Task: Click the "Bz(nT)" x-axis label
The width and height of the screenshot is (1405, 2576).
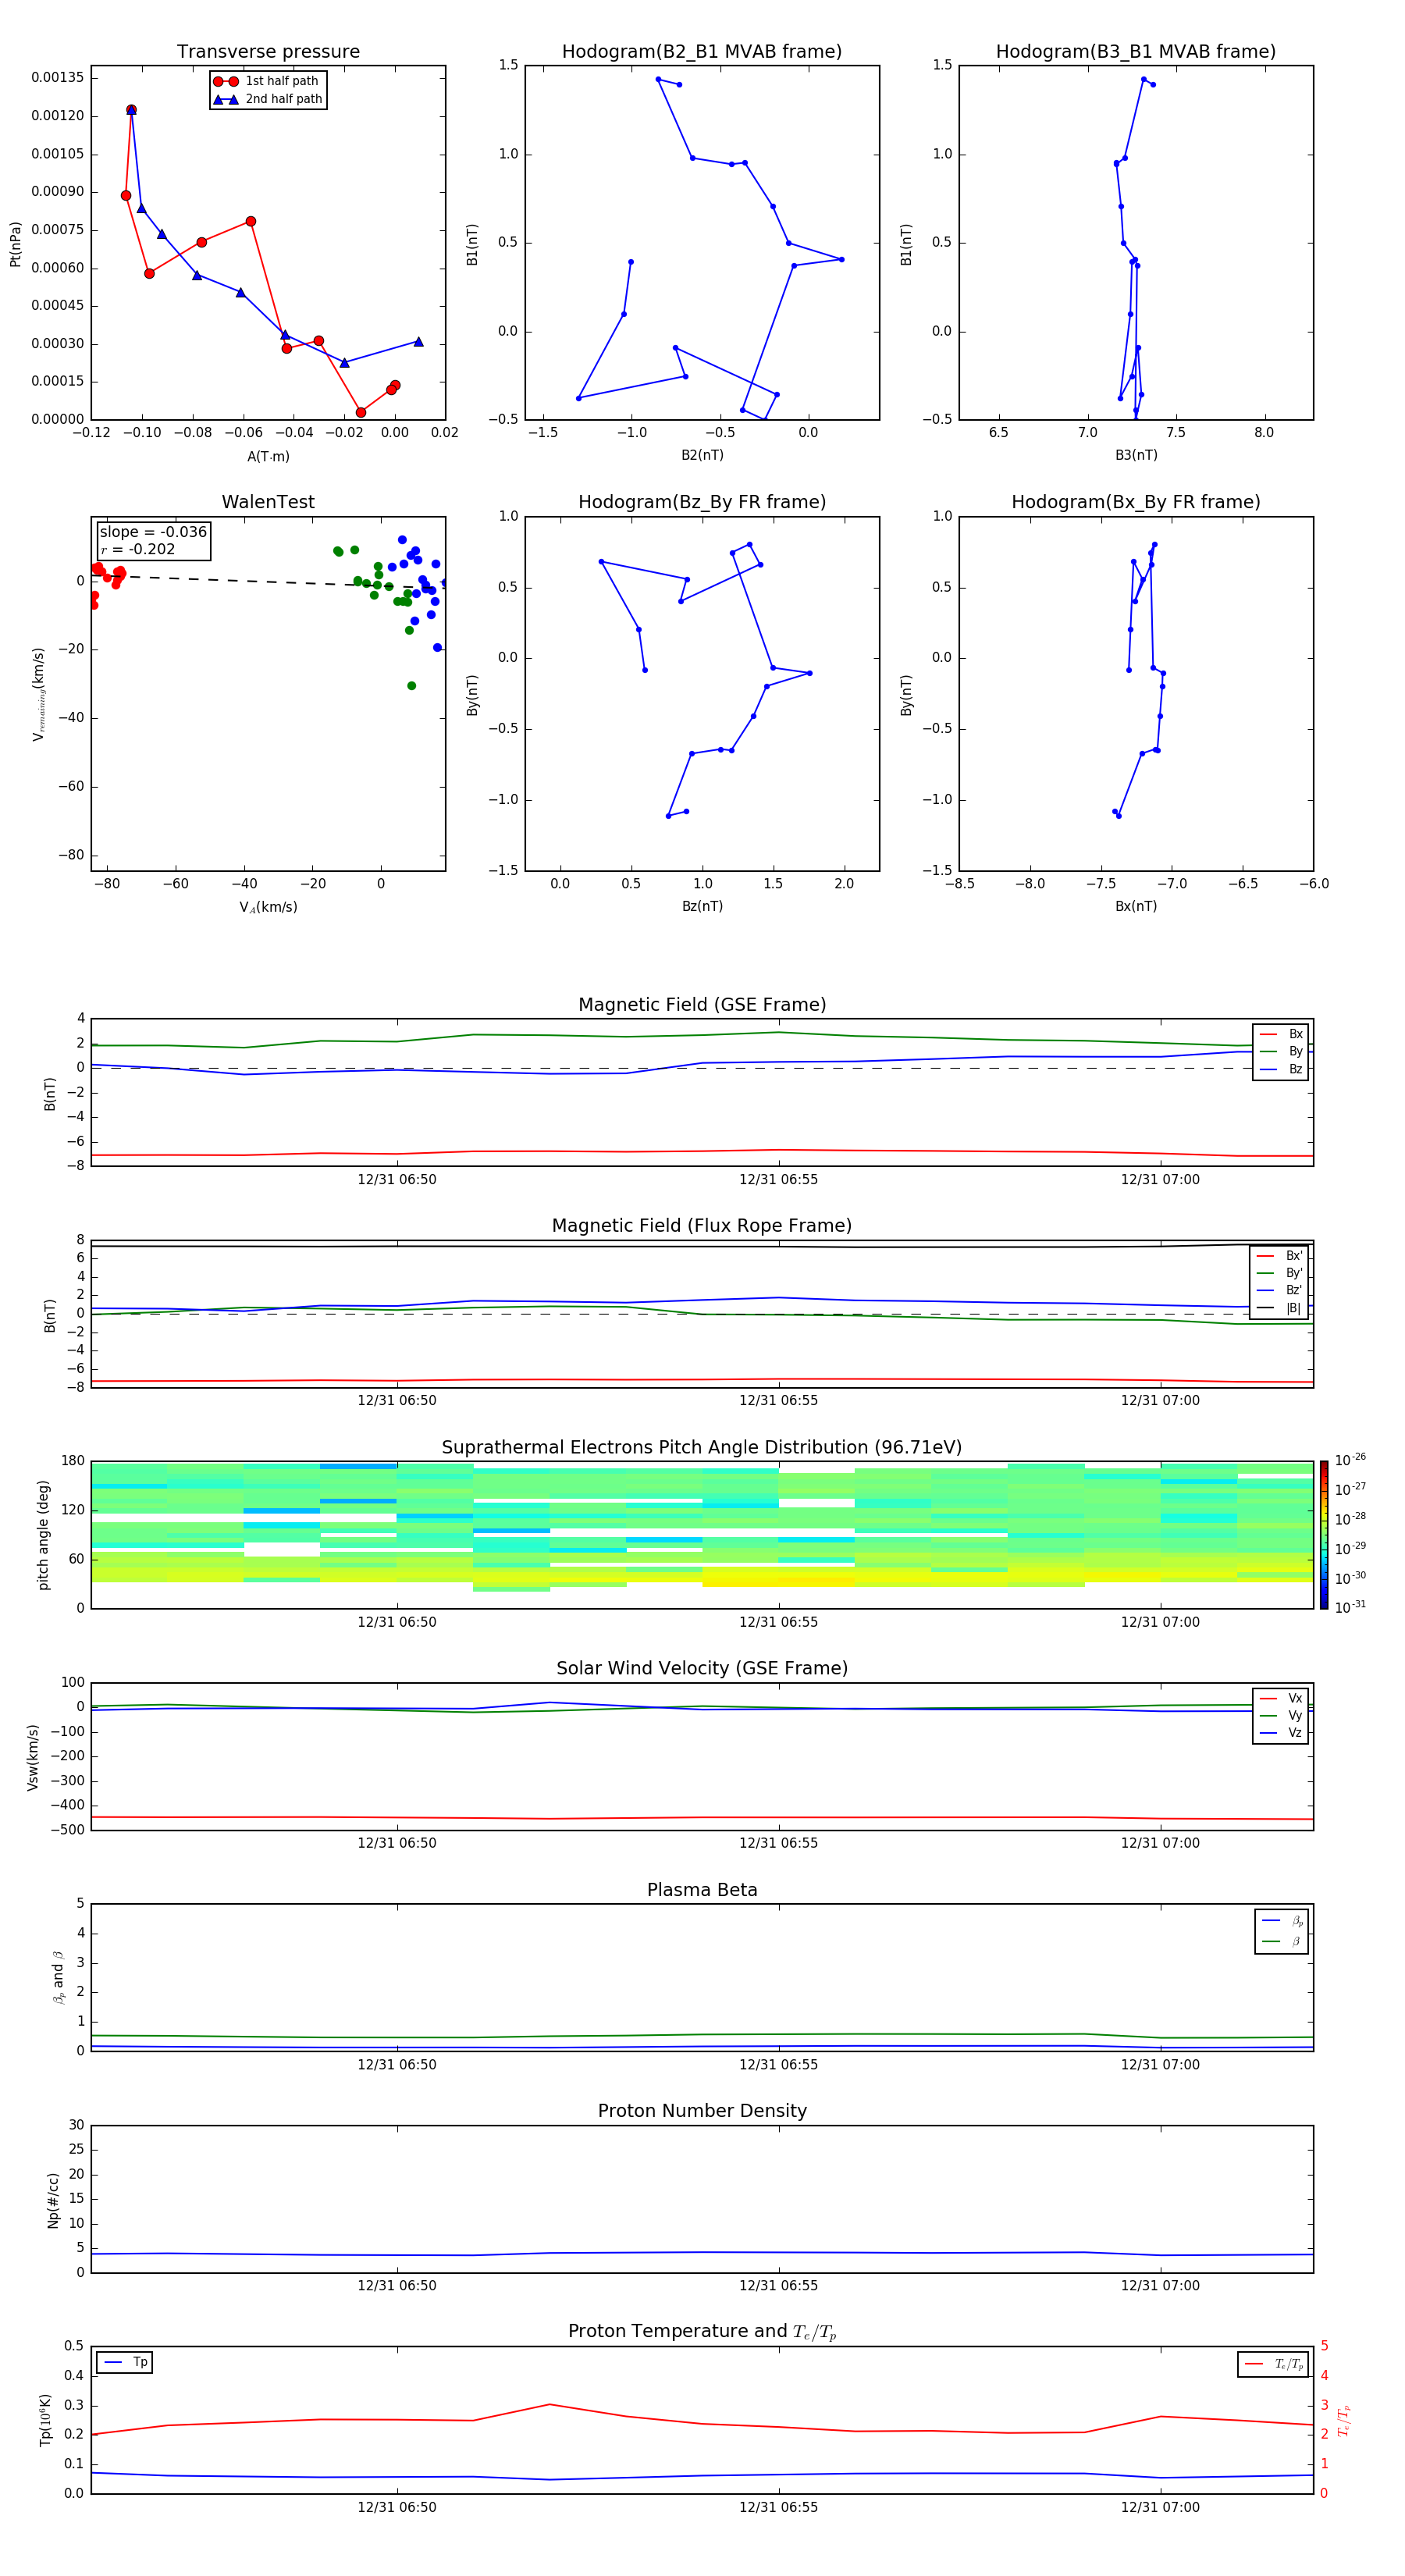Action: [x=702, y=906]
